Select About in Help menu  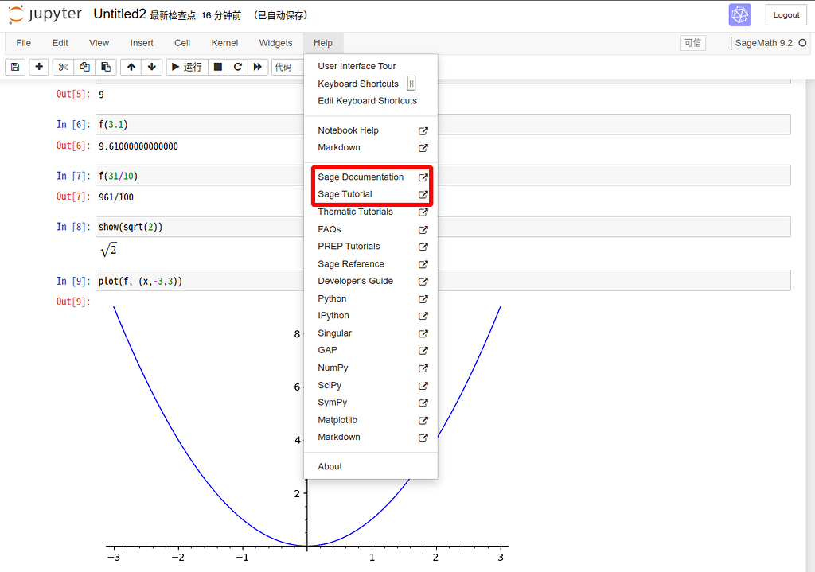[371, 466]
